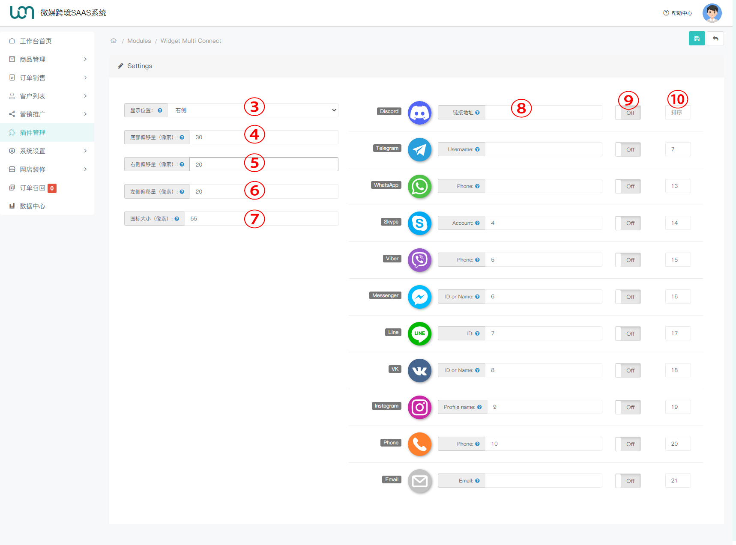
Task: Open 数据中心 in the sidebar
Action: click(48, 206)
